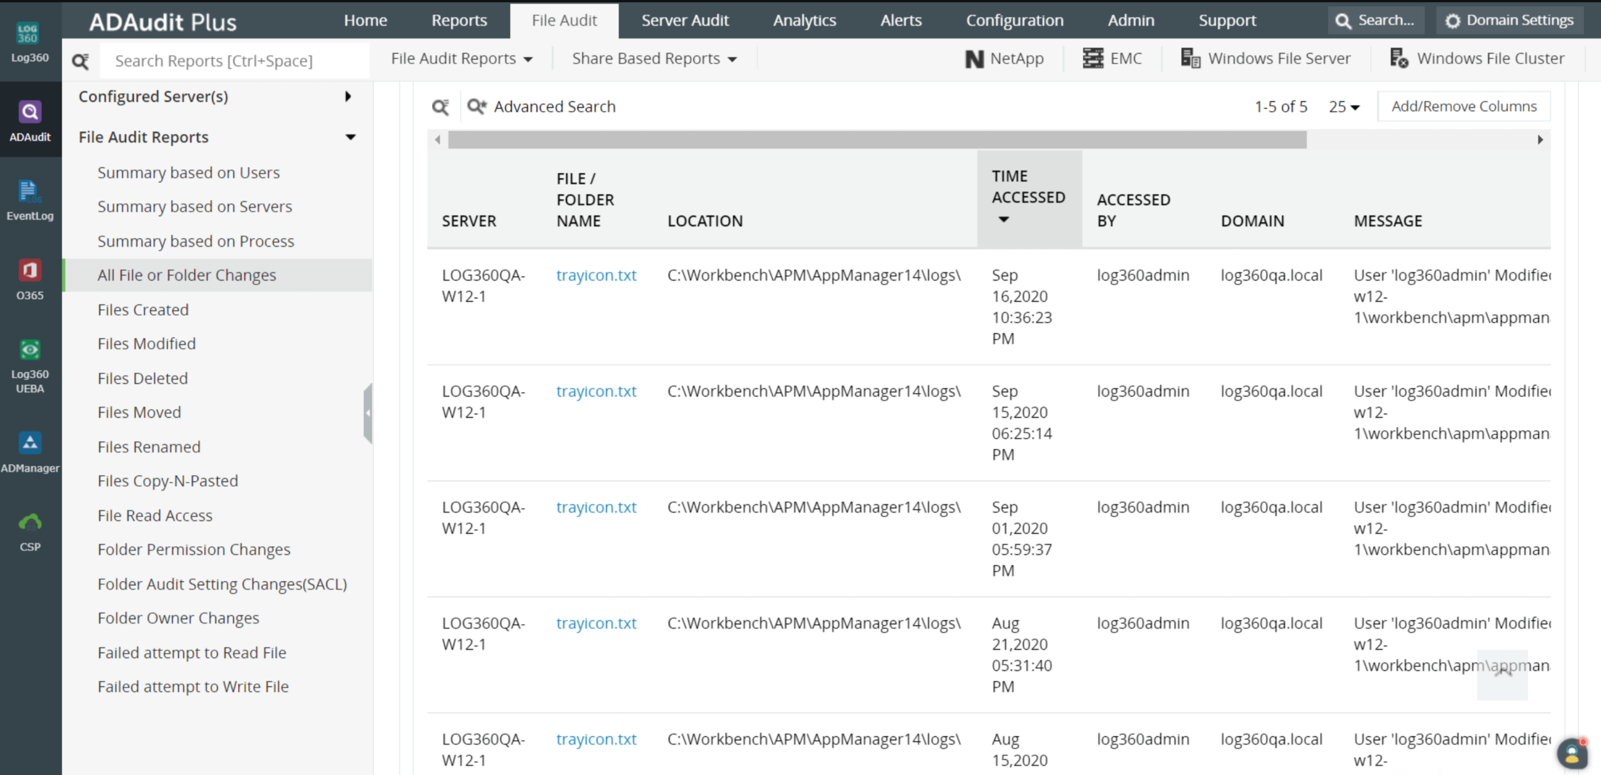The height and width of the screenshot is (775, 1601).
Task: Select the NetApp server type
Action: (1004, 58)
